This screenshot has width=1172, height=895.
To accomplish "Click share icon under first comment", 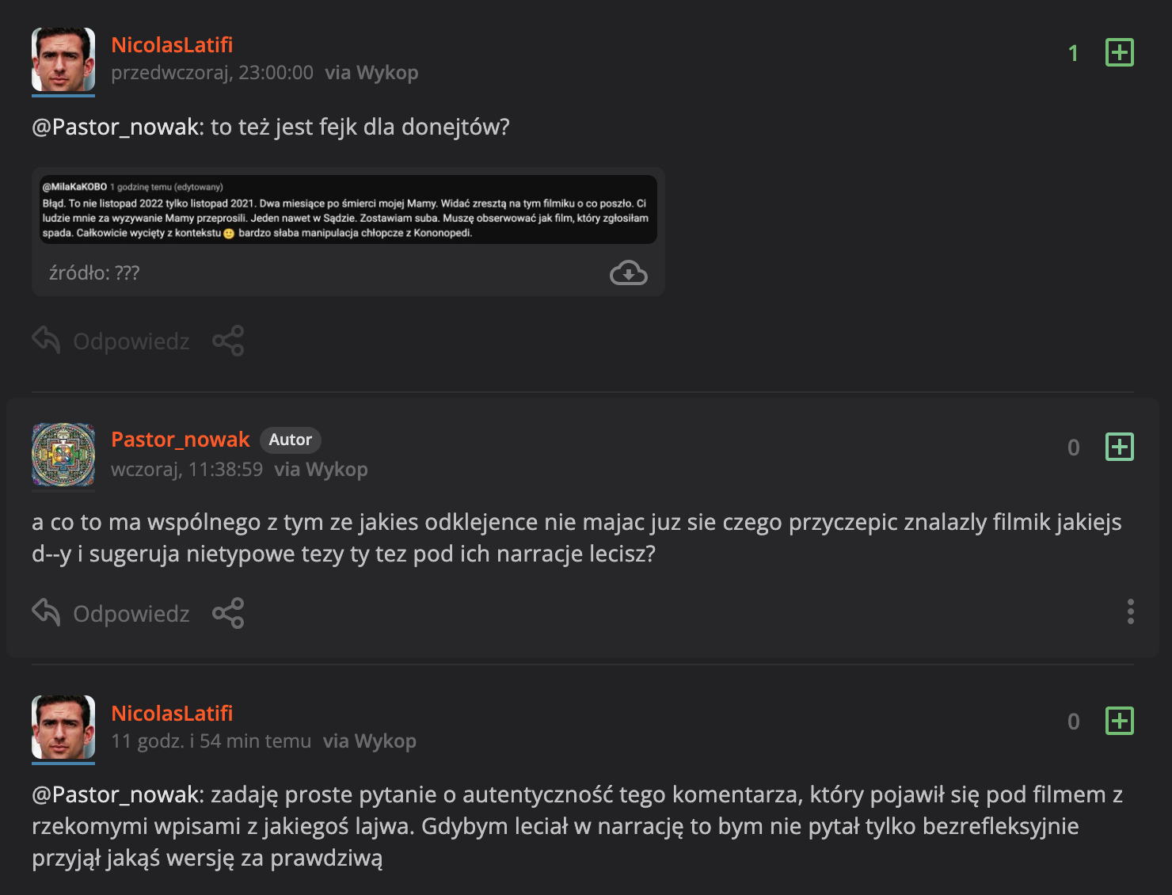I will [x=228, y=341].
